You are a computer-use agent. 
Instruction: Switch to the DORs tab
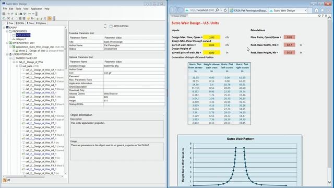(x=20, y=23)
